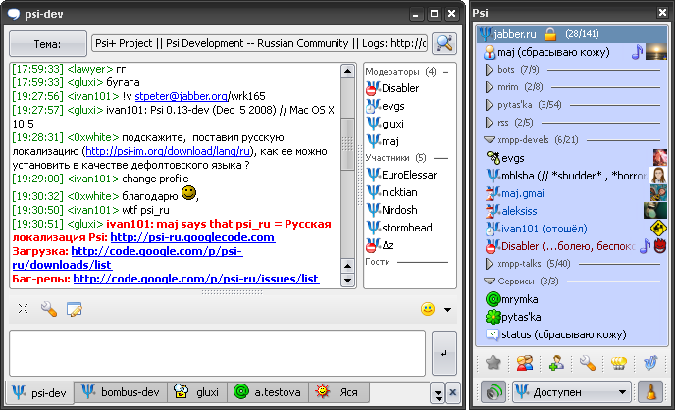Click the light bulbs icon in roster toolbar
This screenshot has width=675, height=410.
coord(618,363)
